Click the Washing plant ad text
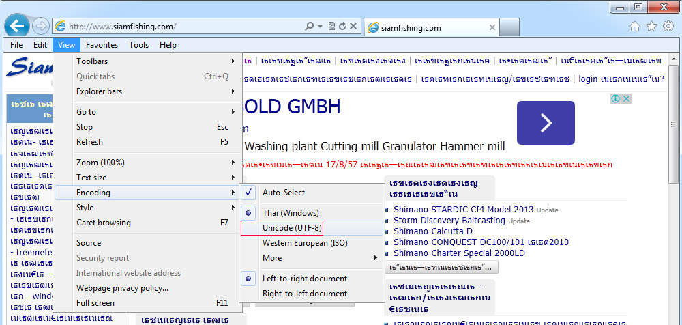The height and width of the screenshot is (325, 682). (x=375, y=146)
